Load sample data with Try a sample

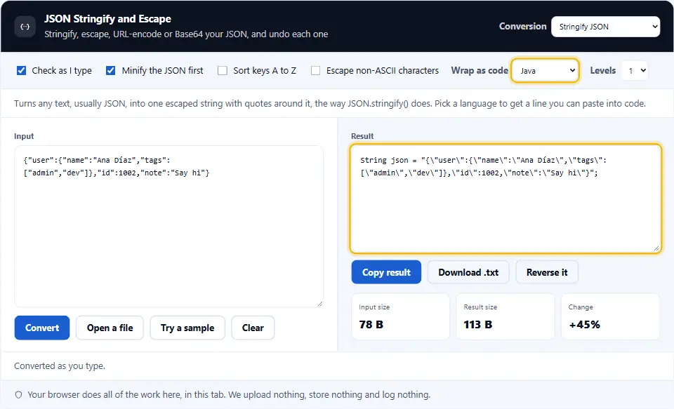(x=187, y=328)
